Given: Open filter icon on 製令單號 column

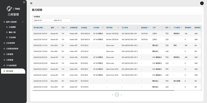Looking at the screenshot, I should pos(118,28).
